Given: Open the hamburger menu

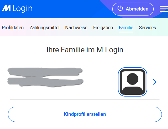Looking at the screenshot, I should (x=164, y=9).
